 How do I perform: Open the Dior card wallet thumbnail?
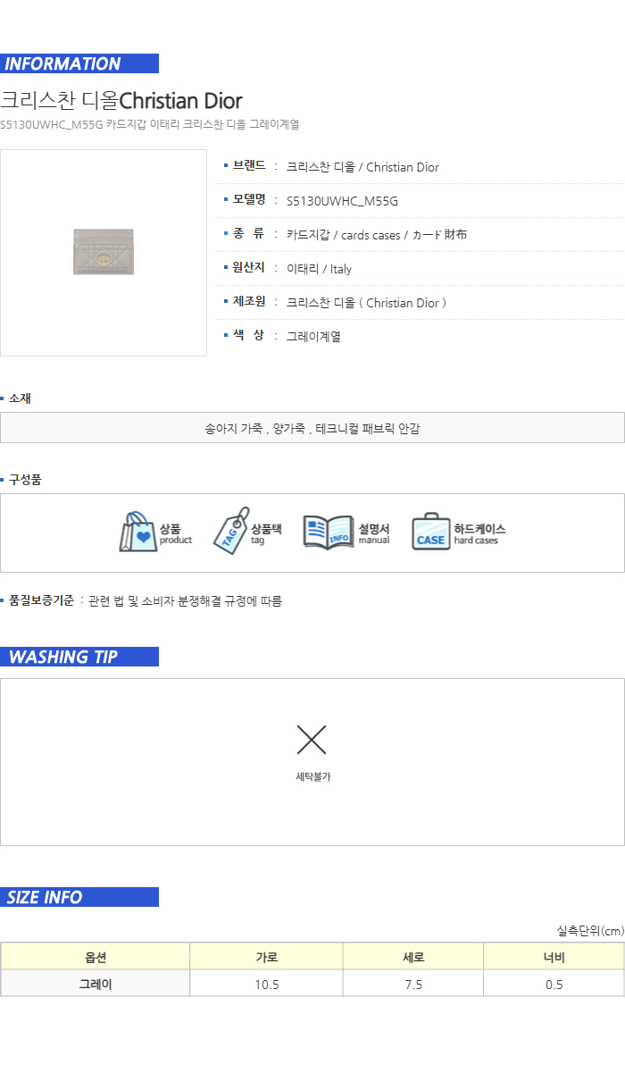(x=104, y=253)
